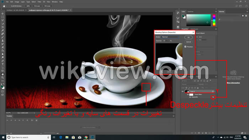Open Despeckle blending options icon in Layers
Screen dimensions: 249x140
pos(213,97)
